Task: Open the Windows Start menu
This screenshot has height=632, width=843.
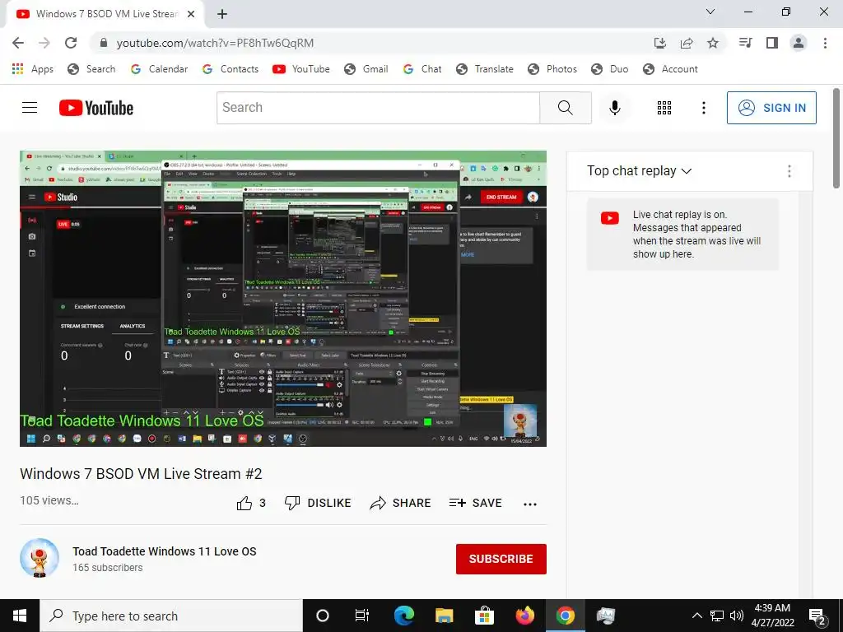Action: [20, 616]
